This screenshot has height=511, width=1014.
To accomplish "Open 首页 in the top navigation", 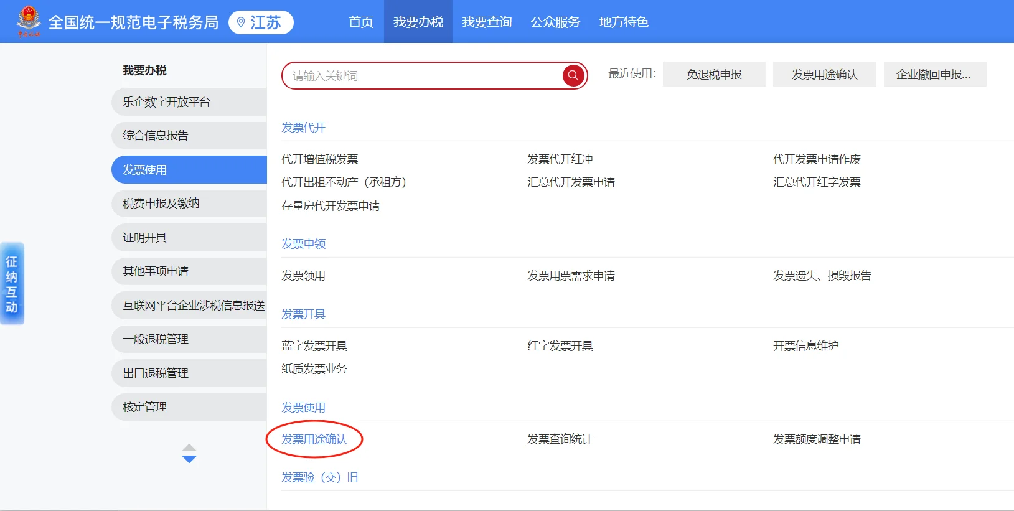I will (361, 22).
